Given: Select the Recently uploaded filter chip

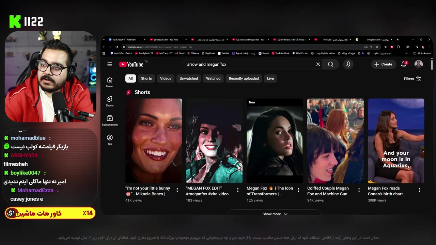Looking at the screenshot, I should tap(244, 78).
